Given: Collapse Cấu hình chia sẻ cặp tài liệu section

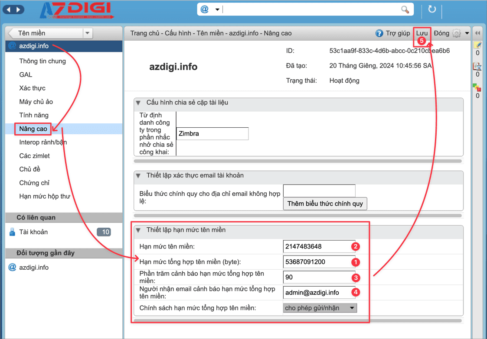Looking at the screenshot, I should 138,103.
